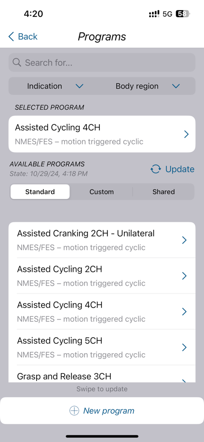Tap the circular arrows Update icon
204x442 pixels.
pos(156,169)
